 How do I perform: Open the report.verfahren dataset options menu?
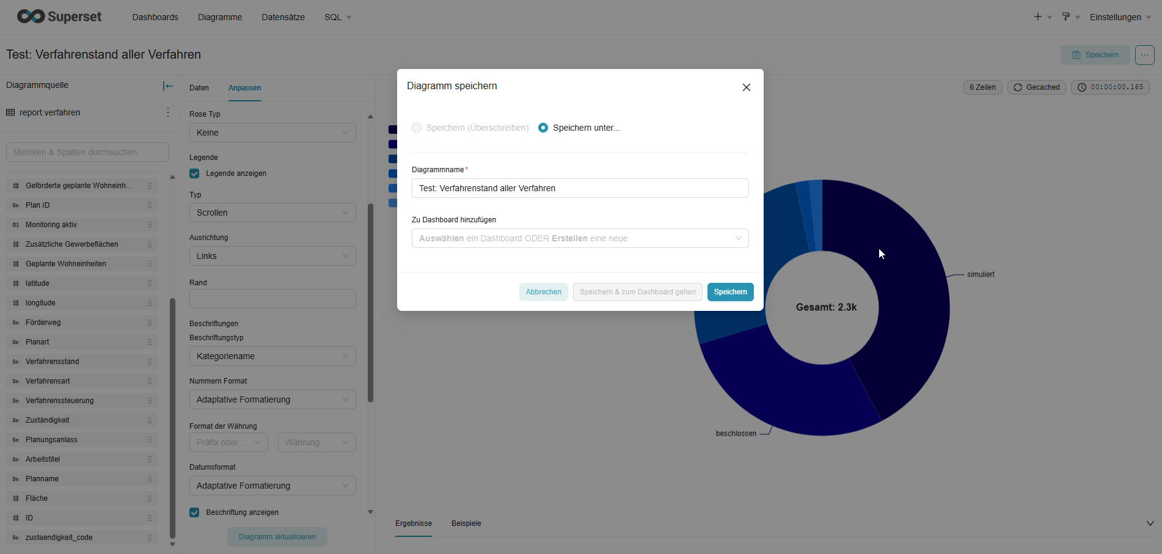tap(168, 112)
